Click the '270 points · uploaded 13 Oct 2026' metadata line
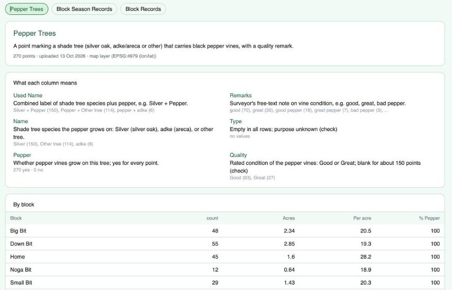 pyautogui.click(x=85, y=56)
